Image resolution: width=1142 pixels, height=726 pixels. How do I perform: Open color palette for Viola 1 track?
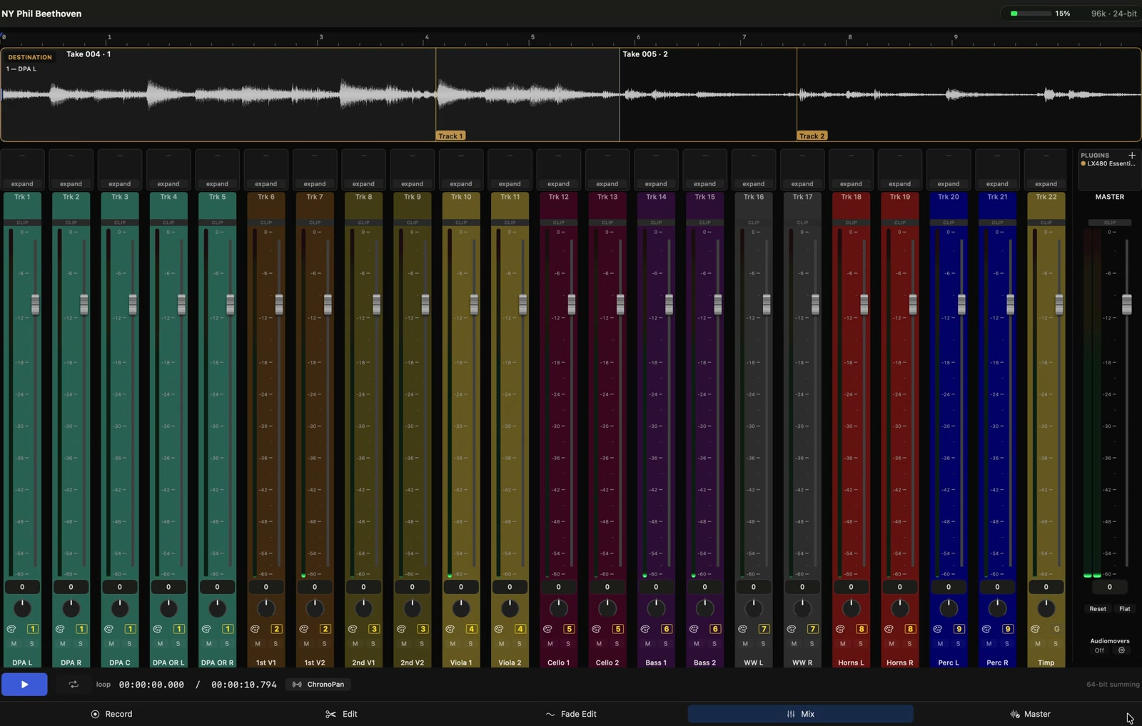[450, 629]
